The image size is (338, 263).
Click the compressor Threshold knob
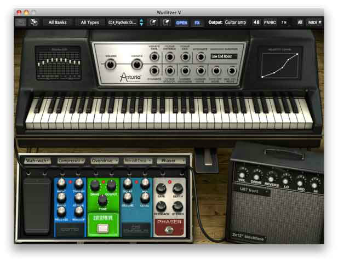coord(79,183)
